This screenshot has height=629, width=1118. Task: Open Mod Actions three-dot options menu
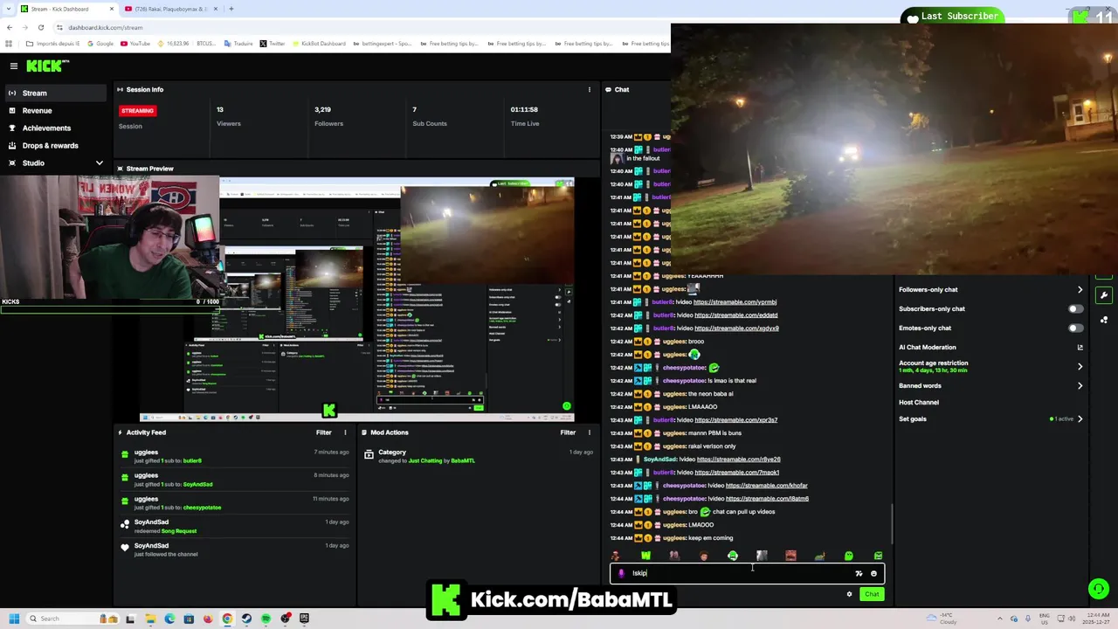click(589, 432)
